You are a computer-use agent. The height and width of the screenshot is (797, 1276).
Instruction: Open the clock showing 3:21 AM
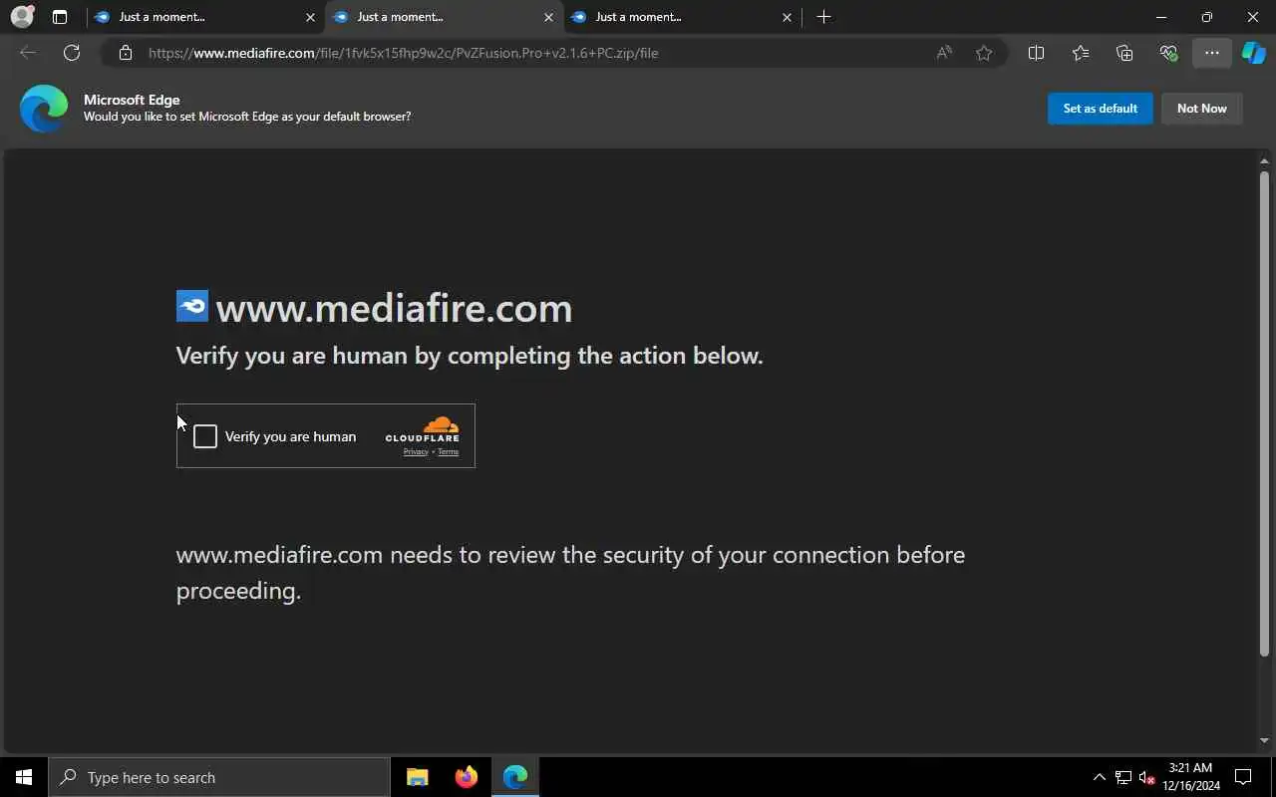[x=1191, y=777]
